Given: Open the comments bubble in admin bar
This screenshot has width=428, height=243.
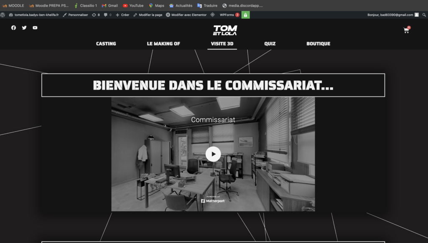Looking at the screenshot, I should pos(107,15).
